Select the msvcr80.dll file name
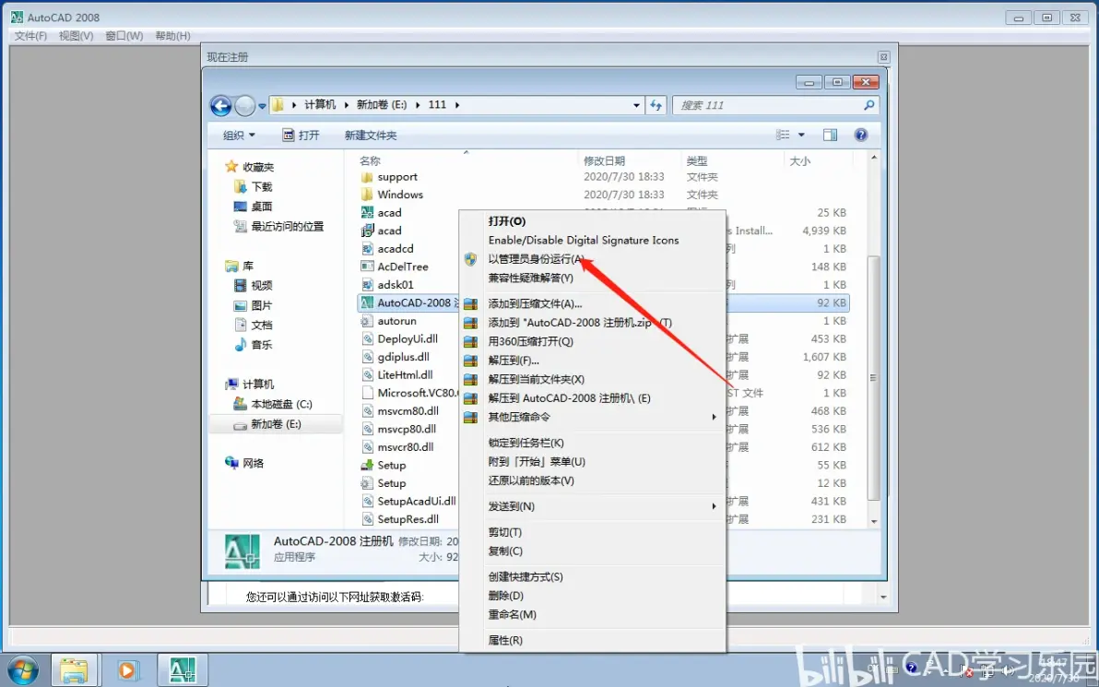 click(x=405, y=447)
